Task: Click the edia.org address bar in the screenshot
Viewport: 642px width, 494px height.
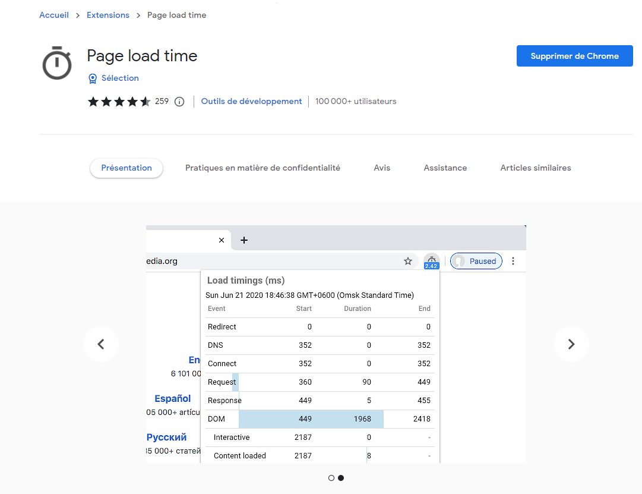Action: (x=282, y=261)
